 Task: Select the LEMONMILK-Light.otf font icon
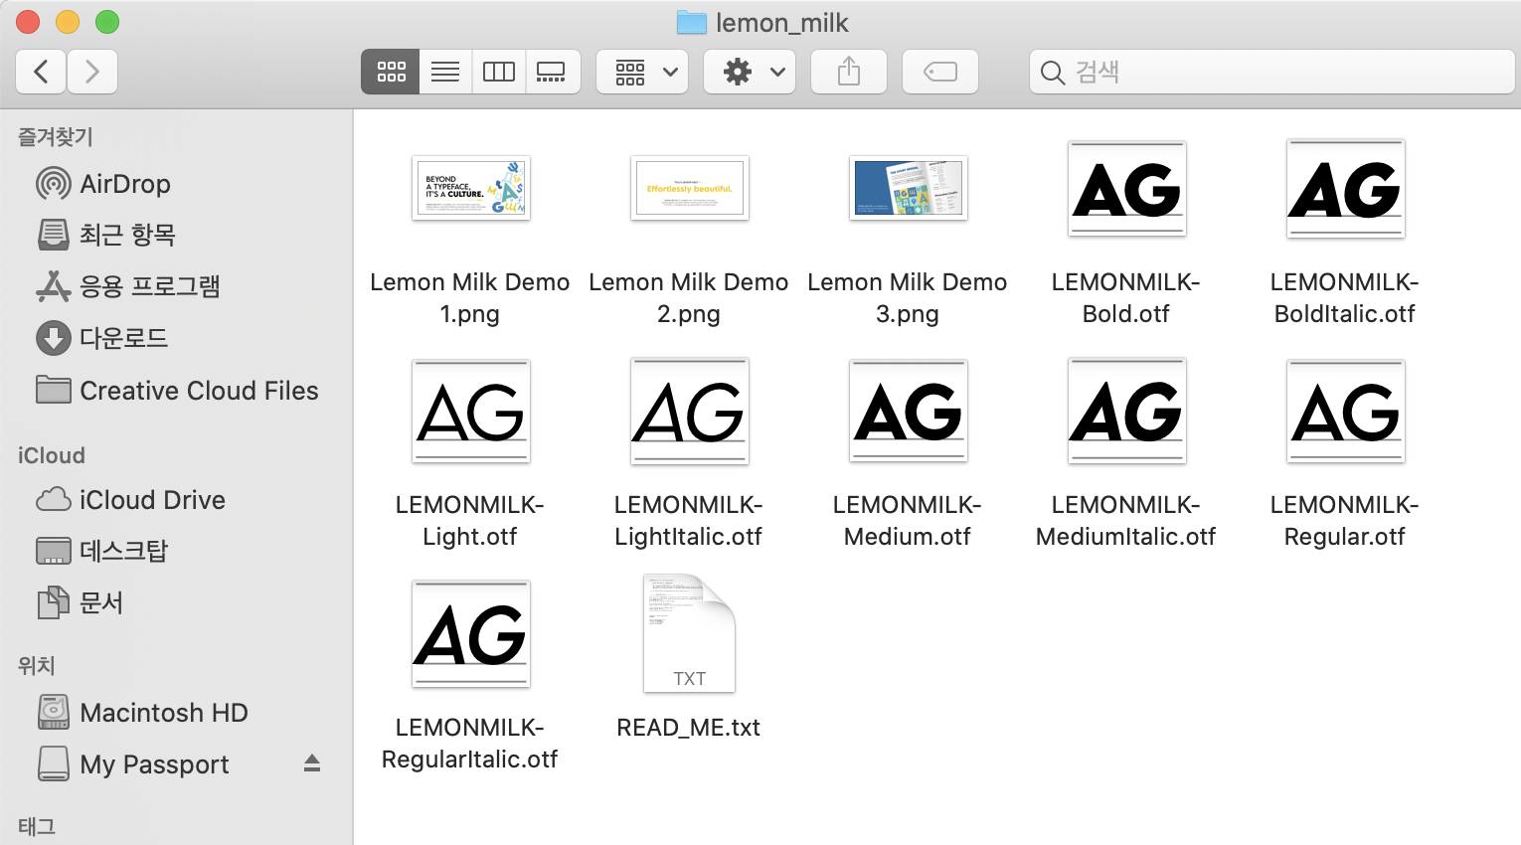[471, 412]
